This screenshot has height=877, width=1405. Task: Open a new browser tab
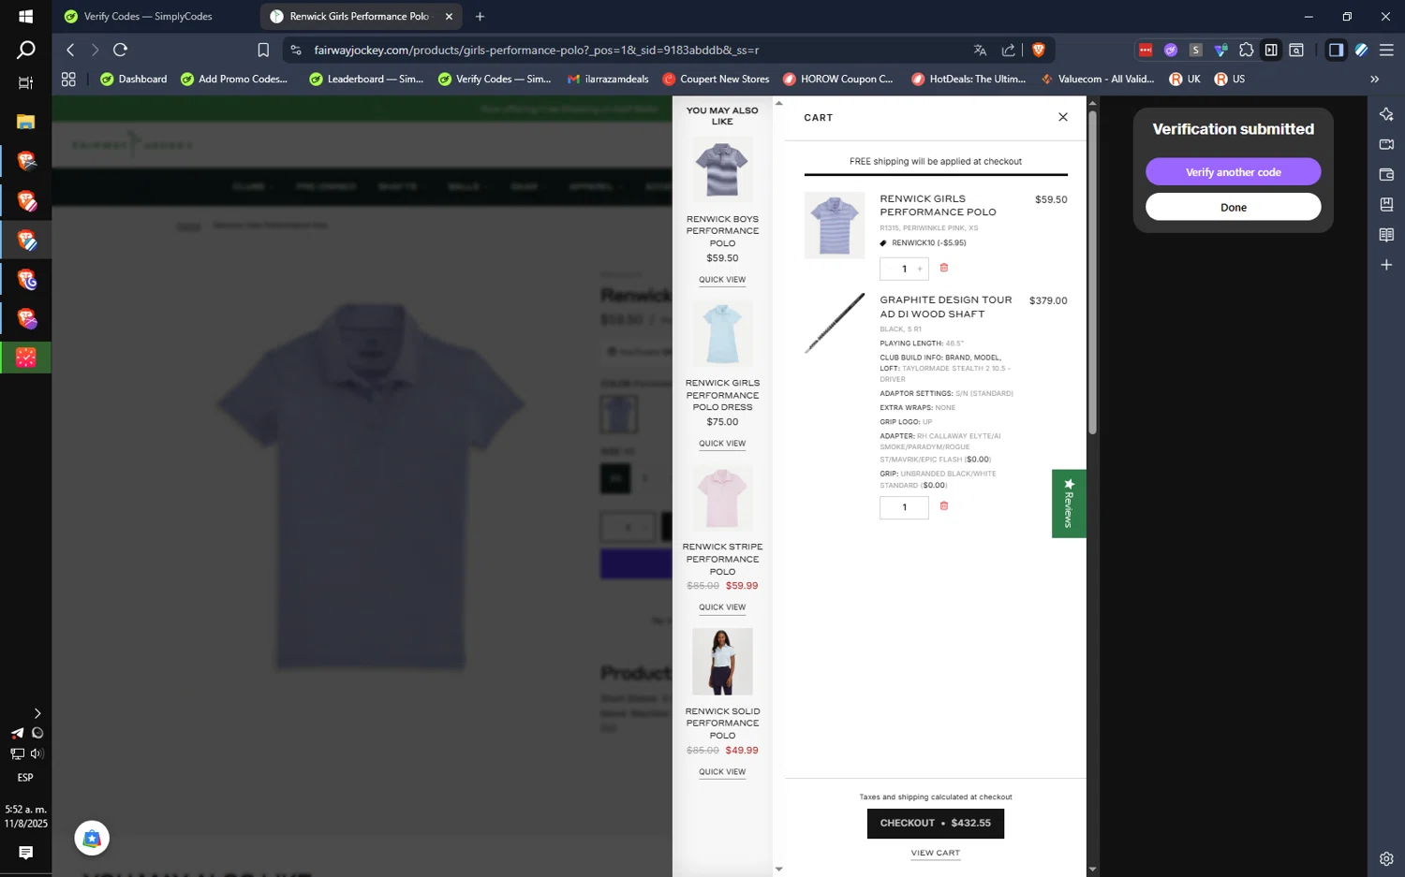480,16
